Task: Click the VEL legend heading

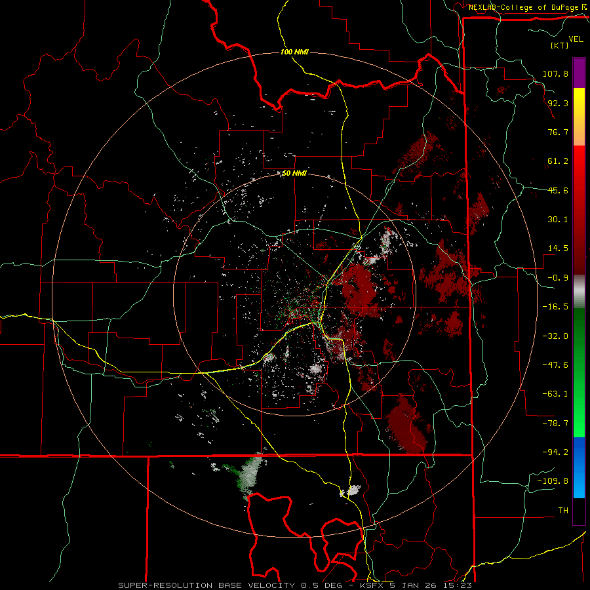Action: (x=576, y=39)
